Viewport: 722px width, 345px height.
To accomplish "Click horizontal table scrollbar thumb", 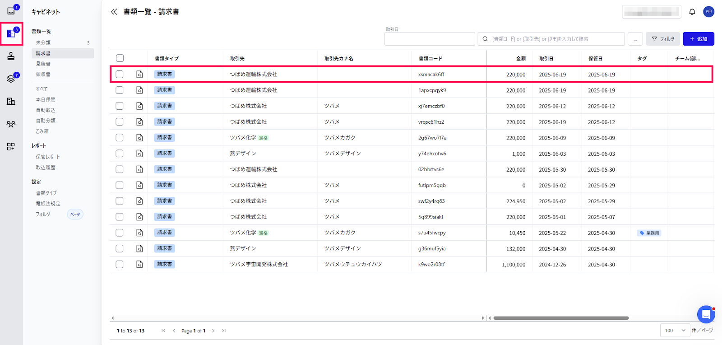I will [561, 318].
